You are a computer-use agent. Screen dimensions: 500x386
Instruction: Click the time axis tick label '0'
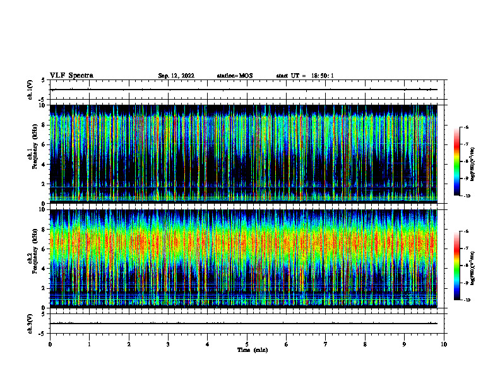(50, 344)
